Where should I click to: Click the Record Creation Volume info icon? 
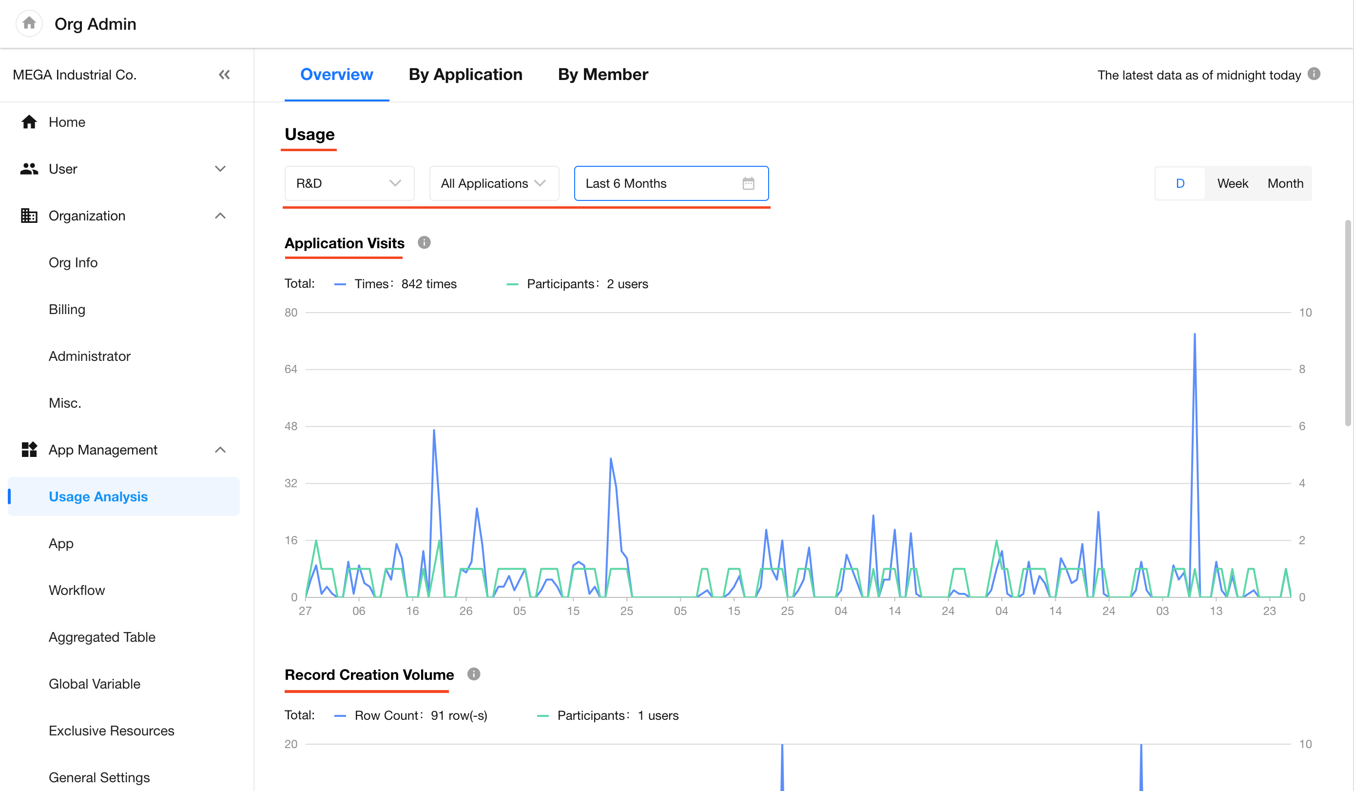point(473,674)
